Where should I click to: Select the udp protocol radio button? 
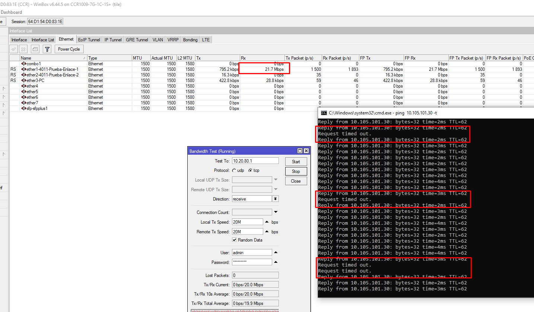click(234, 170)
